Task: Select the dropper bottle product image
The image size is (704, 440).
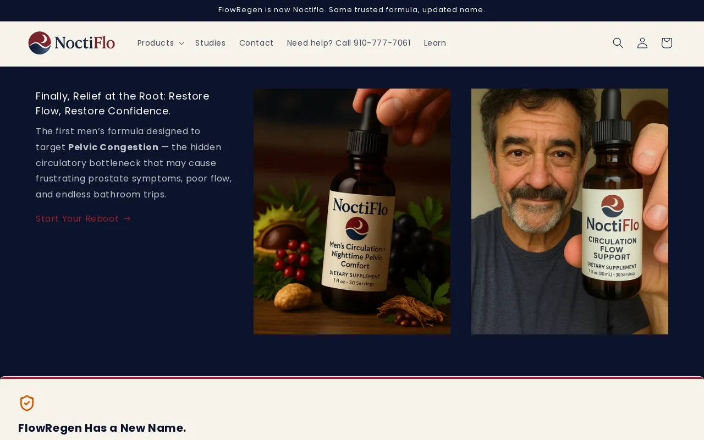Action: click(x=351, y=211)
